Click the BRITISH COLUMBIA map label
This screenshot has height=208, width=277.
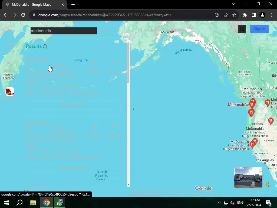coord(245,73)
